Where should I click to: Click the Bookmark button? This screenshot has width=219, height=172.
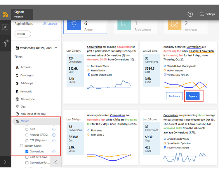174,96
